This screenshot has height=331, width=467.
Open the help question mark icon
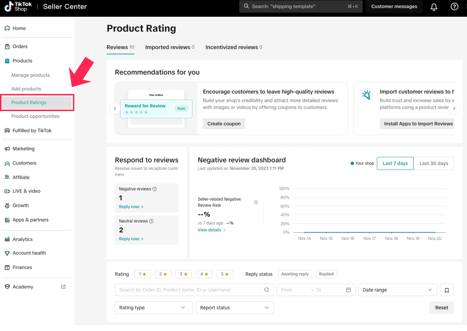tap(454, 7)
